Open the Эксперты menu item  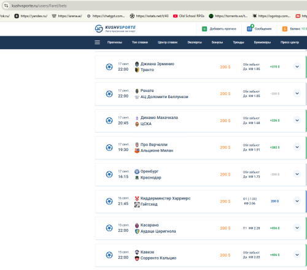point(195,42)
